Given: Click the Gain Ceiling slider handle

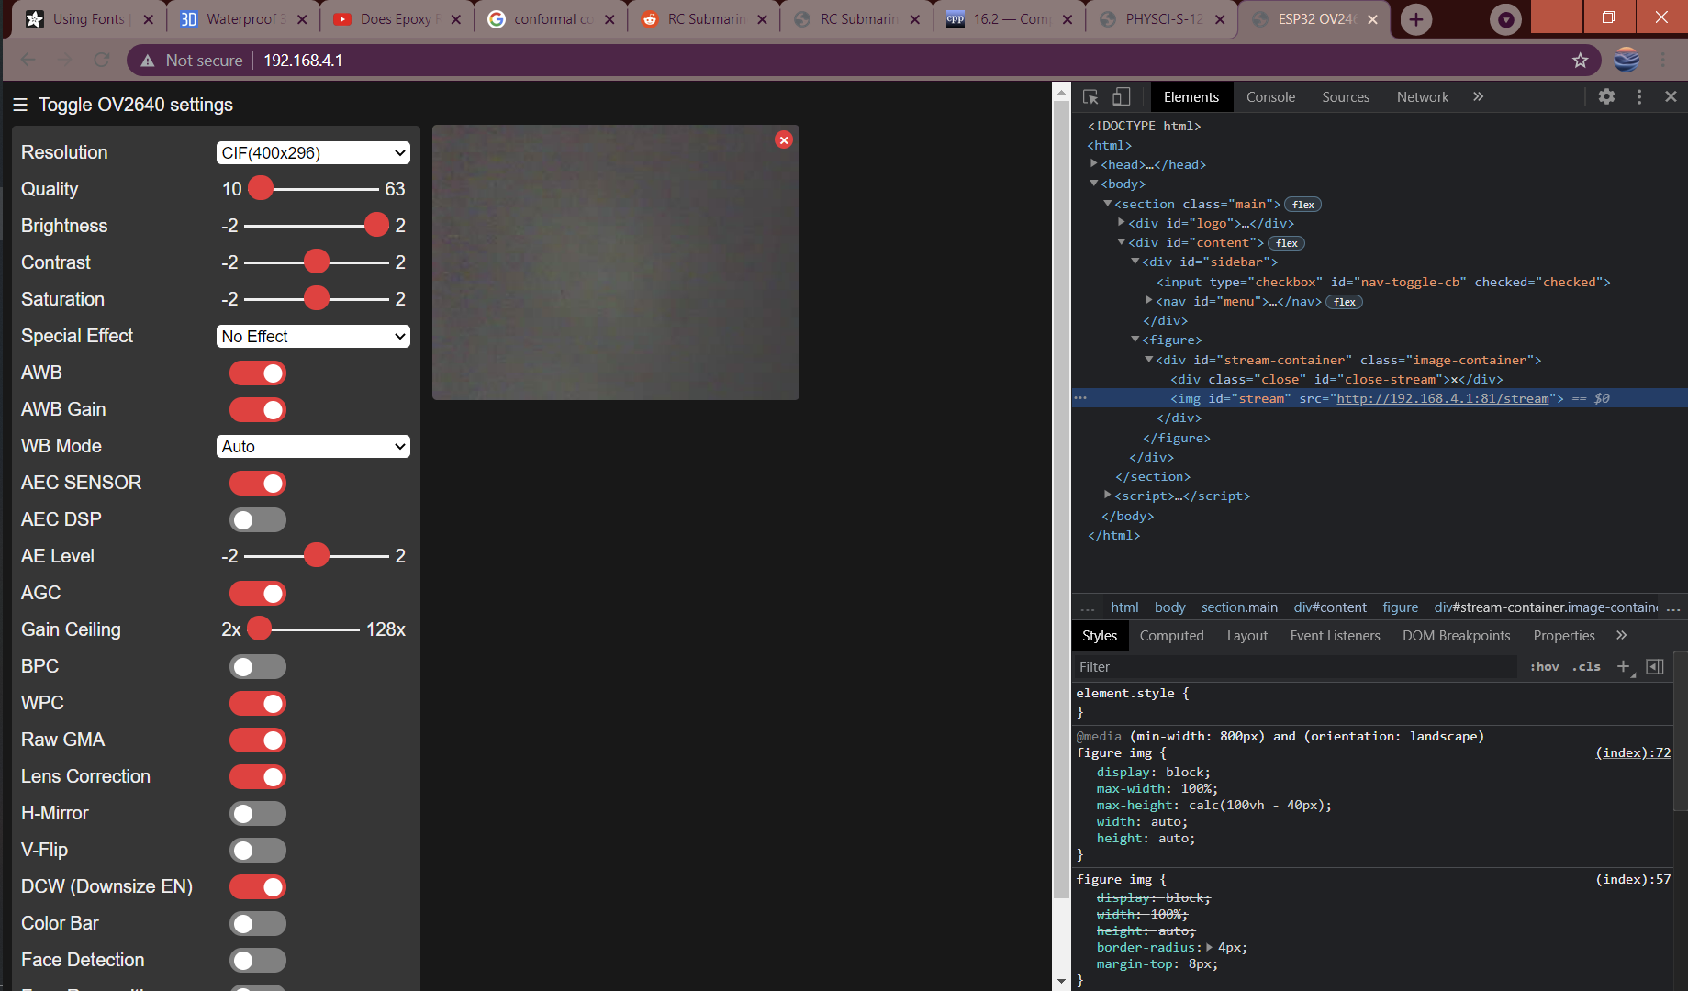Looking at the screenshot, I should (260, 629).
